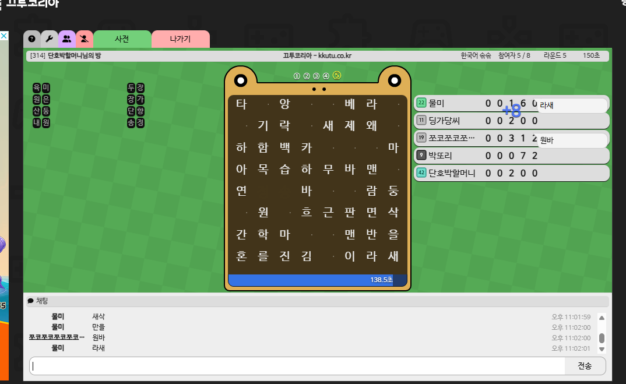626x384 pixels.
Task: Open settings with the wrench icon
Action: [50, 39]
